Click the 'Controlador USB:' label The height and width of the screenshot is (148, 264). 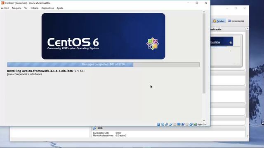[x=101, y=133]
